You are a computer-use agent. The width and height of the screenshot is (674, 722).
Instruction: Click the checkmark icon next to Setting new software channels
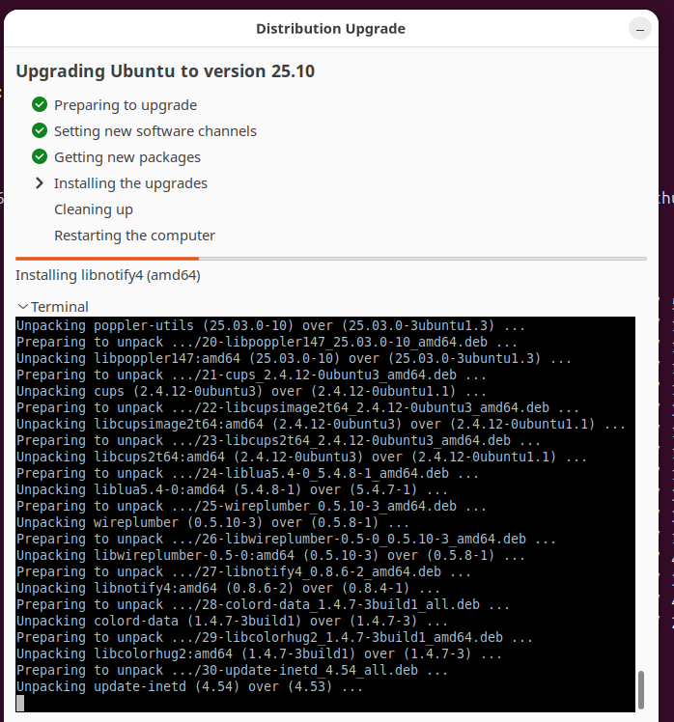tap(40, 130)
